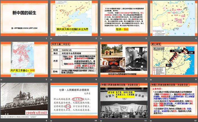
Task: Select slide 11 with the 政治协商会议 photo
Action: tap(124, 100)
